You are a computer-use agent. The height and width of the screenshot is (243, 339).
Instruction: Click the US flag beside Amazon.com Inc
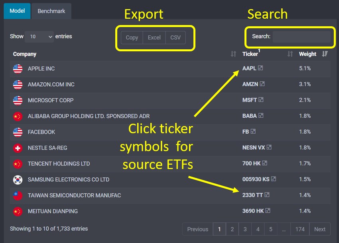point(18,85)
